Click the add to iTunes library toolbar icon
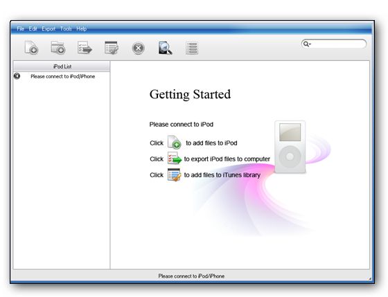388x297 pixels. click(x=112, y=48)
